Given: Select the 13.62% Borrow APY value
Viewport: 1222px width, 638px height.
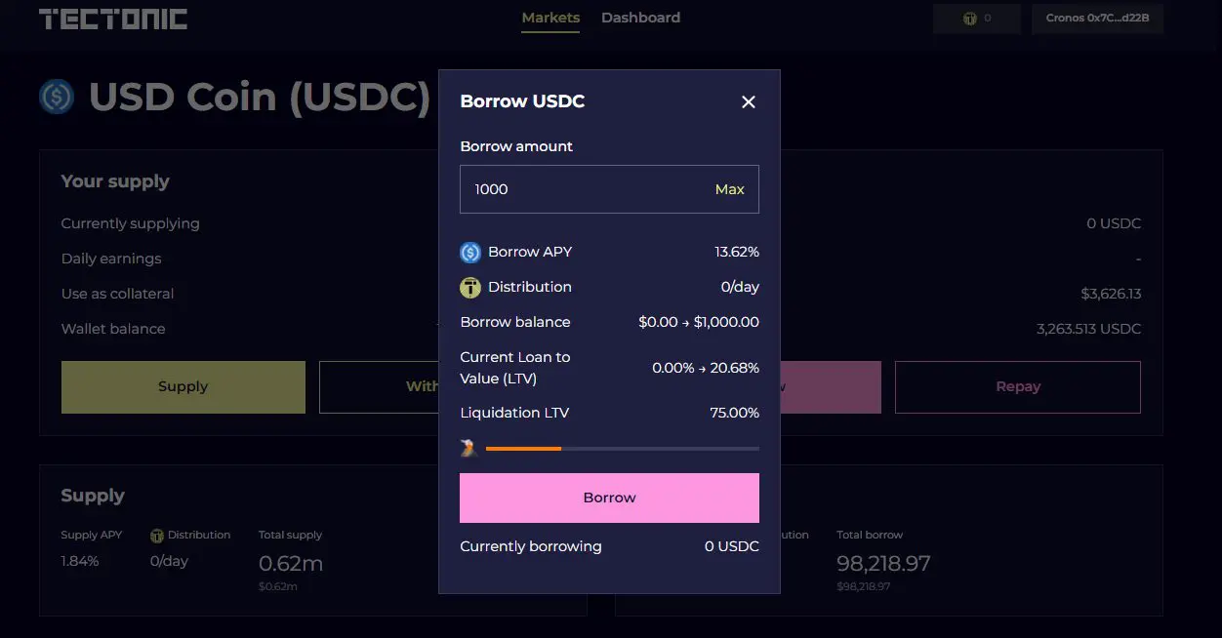Looking at the screenshot, I should coord(737,252).
